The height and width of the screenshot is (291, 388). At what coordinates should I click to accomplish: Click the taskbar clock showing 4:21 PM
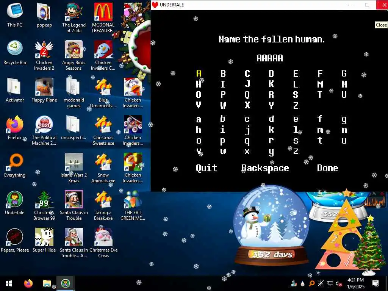[355, 283]
